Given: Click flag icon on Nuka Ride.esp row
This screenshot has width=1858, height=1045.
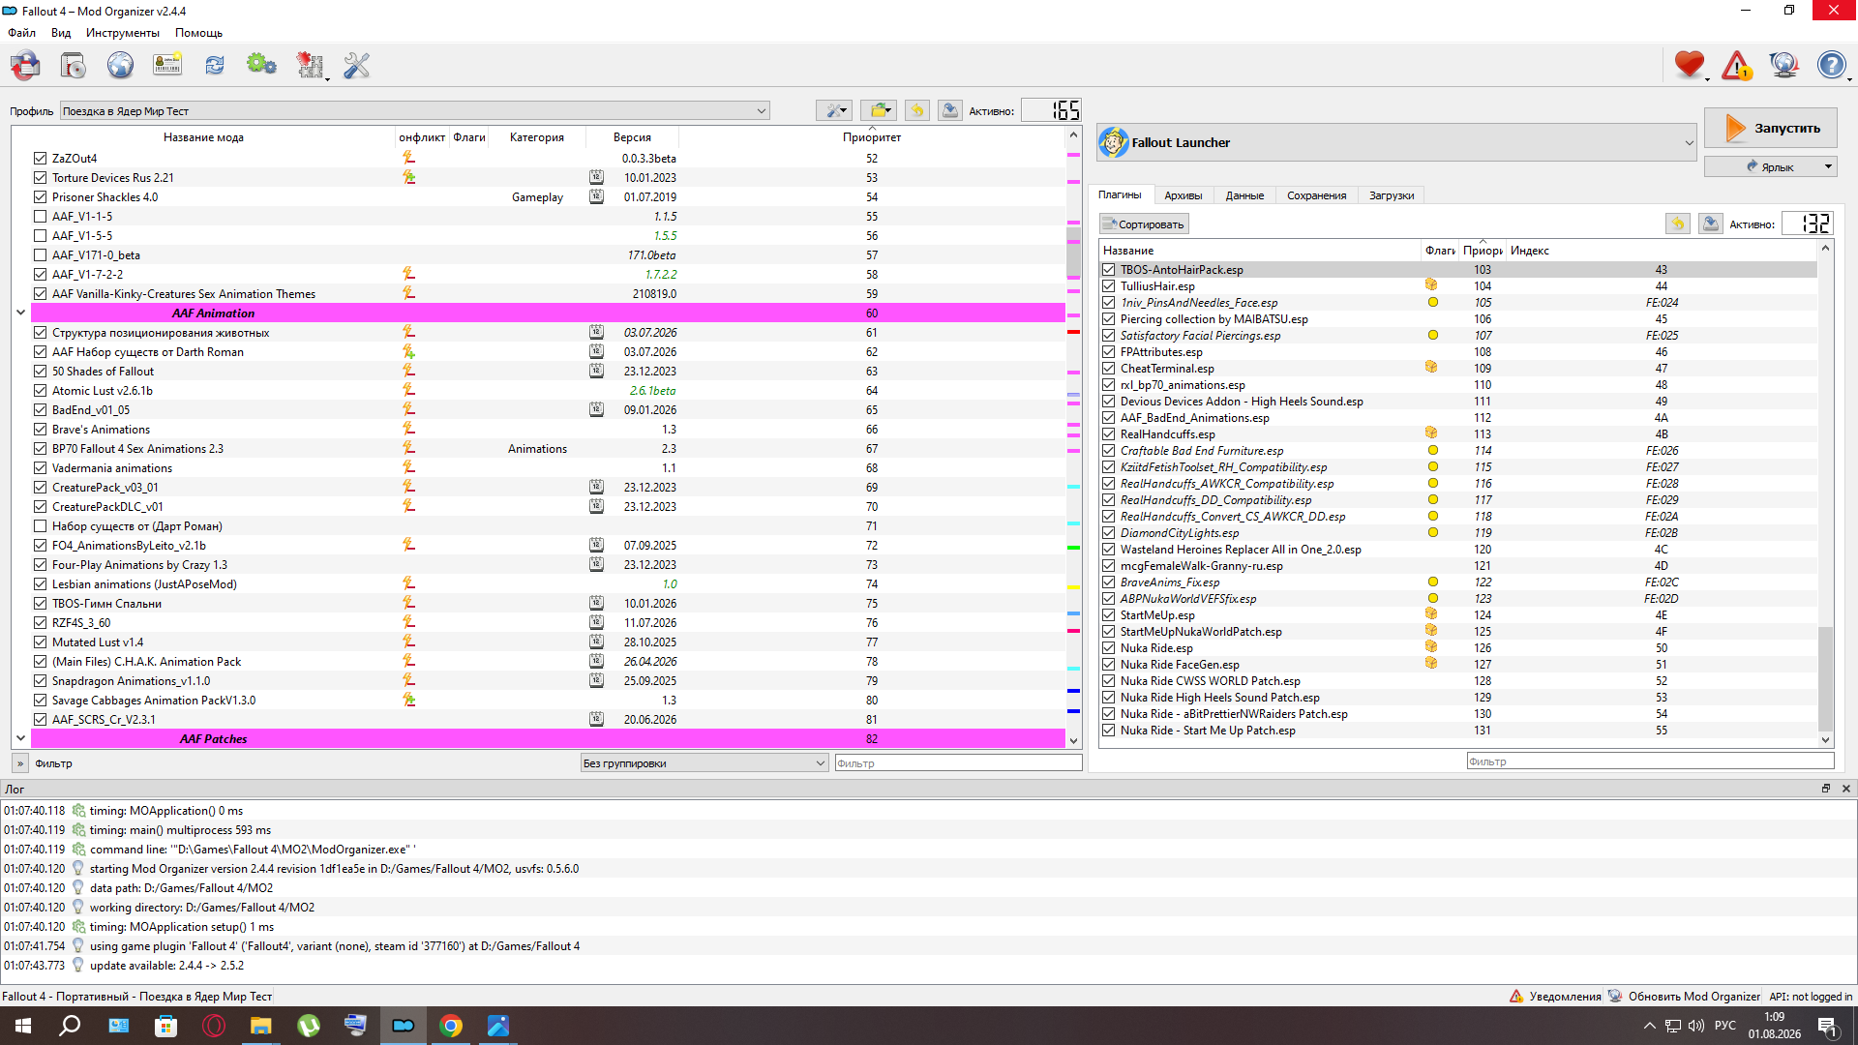Looking at the screenshot, I should [x=1431, y=647].
